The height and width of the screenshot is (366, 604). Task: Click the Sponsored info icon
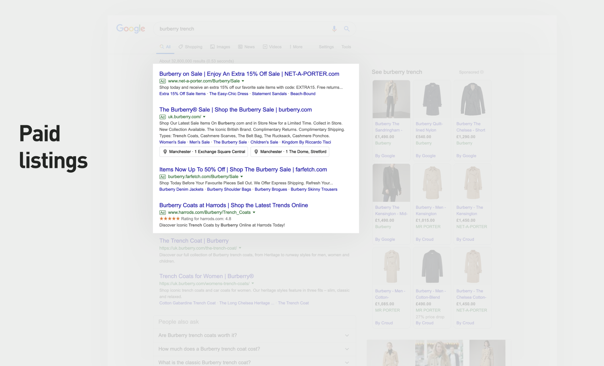pos(482,72)
